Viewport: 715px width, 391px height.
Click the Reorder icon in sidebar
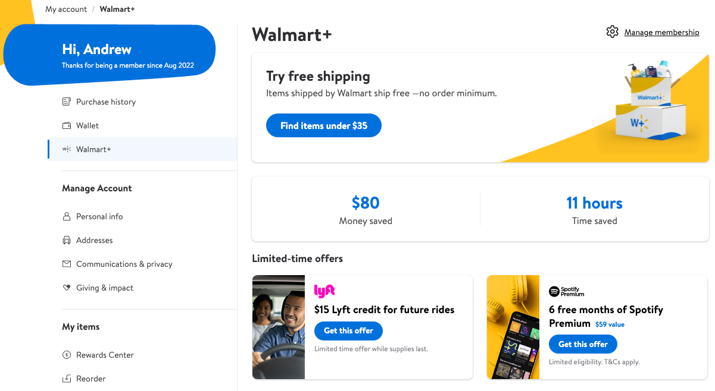click(67, 379)
